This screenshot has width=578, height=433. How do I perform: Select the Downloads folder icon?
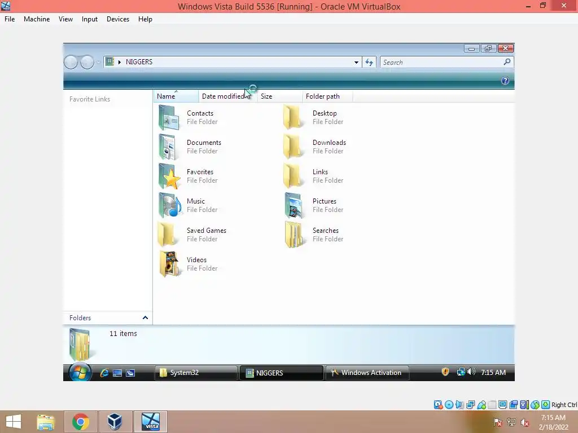[x=294, y=147]
